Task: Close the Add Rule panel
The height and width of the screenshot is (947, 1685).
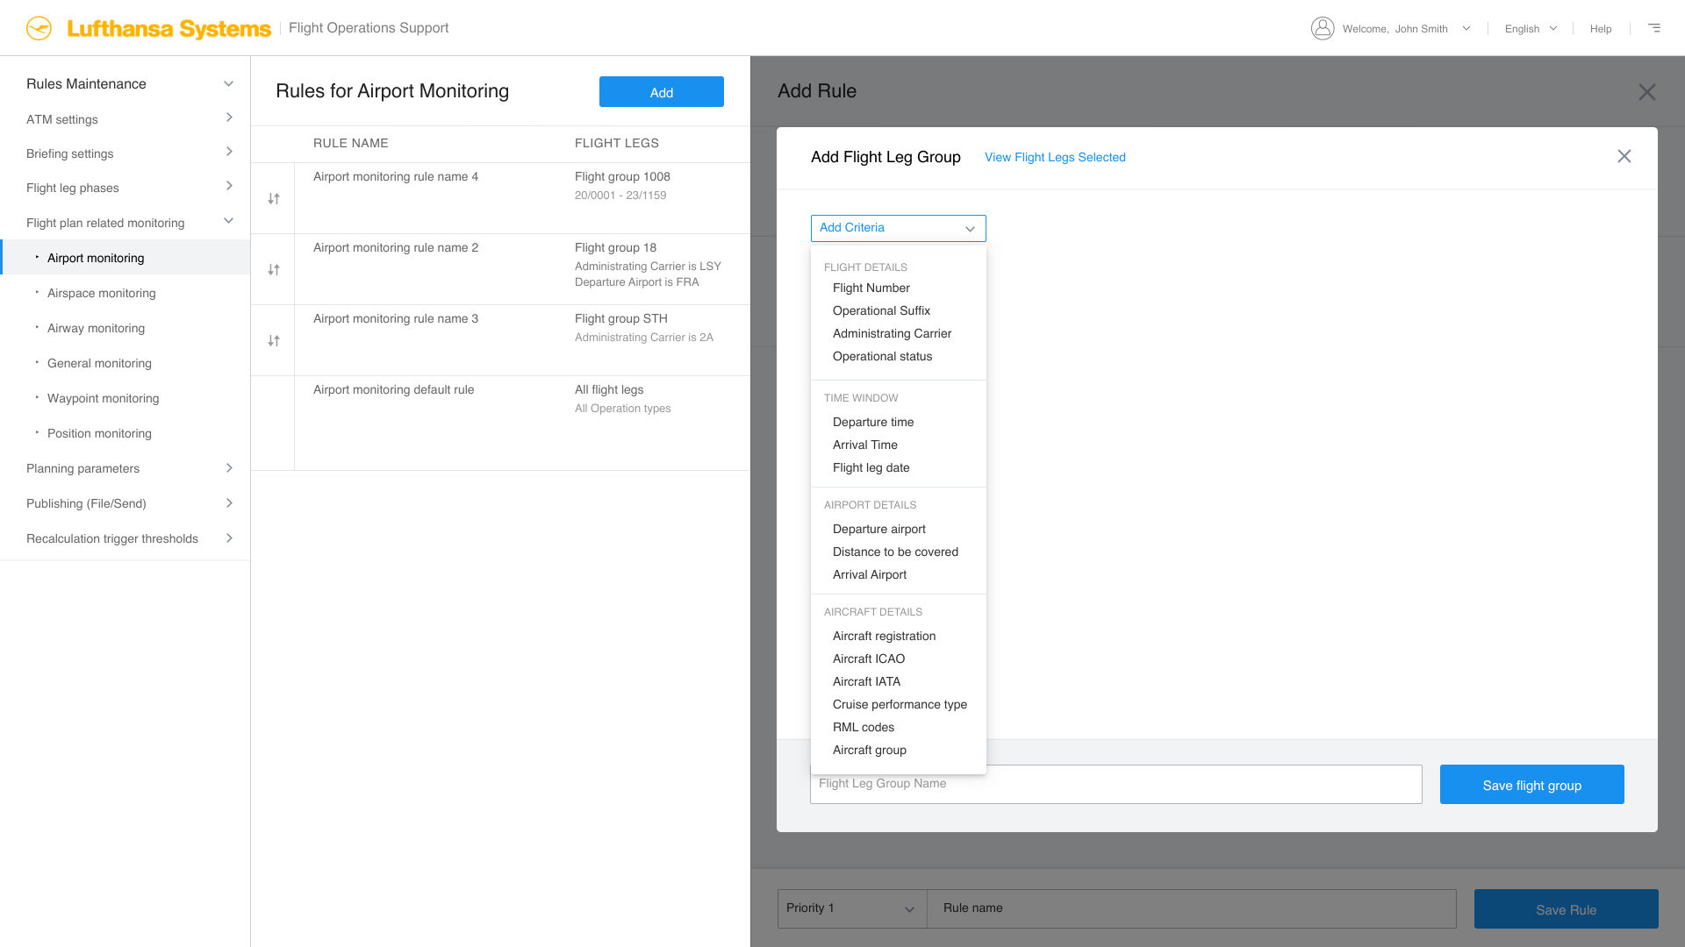Action: coord(1647,92)
